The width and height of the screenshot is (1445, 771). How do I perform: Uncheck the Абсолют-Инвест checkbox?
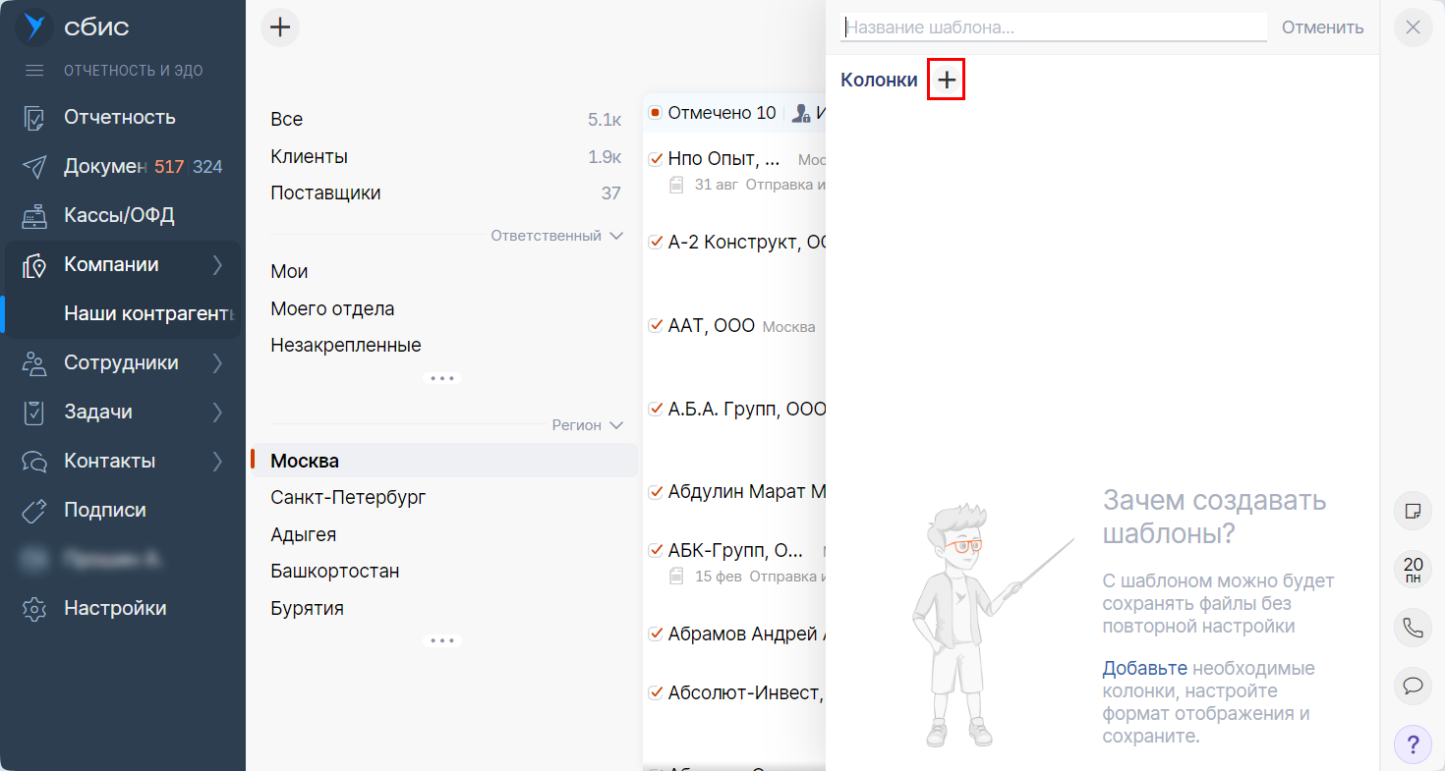click(656, 692)
